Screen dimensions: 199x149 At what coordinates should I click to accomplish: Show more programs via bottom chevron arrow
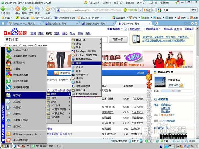pos(59,121)
